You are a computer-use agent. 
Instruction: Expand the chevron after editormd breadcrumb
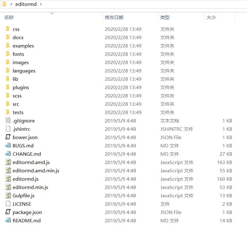[x=41, y=4]
